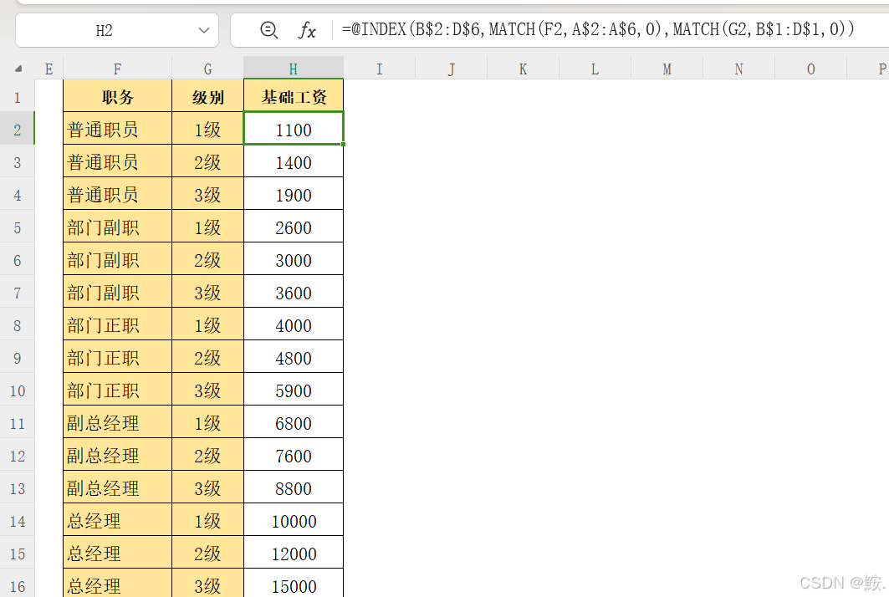
Task: Click 部门副职 in row 5
Action: pos(117,227)
